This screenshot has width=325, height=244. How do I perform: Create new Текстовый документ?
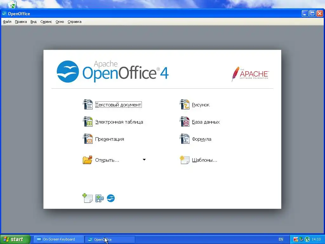click(x=118, y=105)
